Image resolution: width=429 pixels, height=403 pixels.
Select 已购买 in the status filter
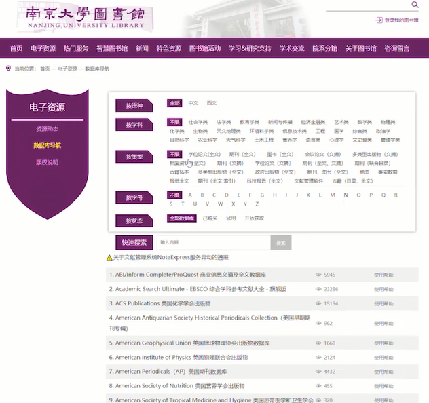(x=210, y=218)
